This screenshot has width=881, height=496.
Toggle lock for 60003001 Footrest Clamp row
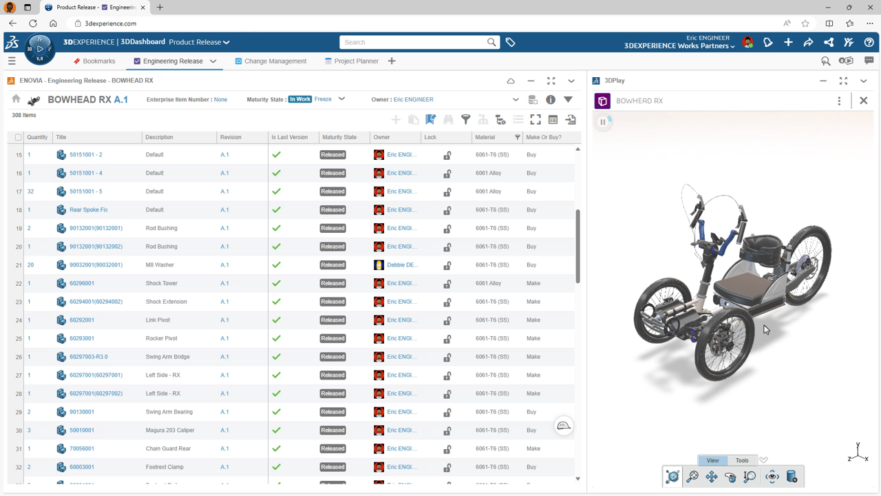447,467
